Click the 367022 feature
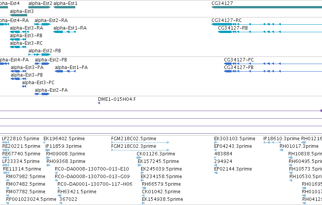Viewport: 322px width, 205px height. tap(61, 203)
